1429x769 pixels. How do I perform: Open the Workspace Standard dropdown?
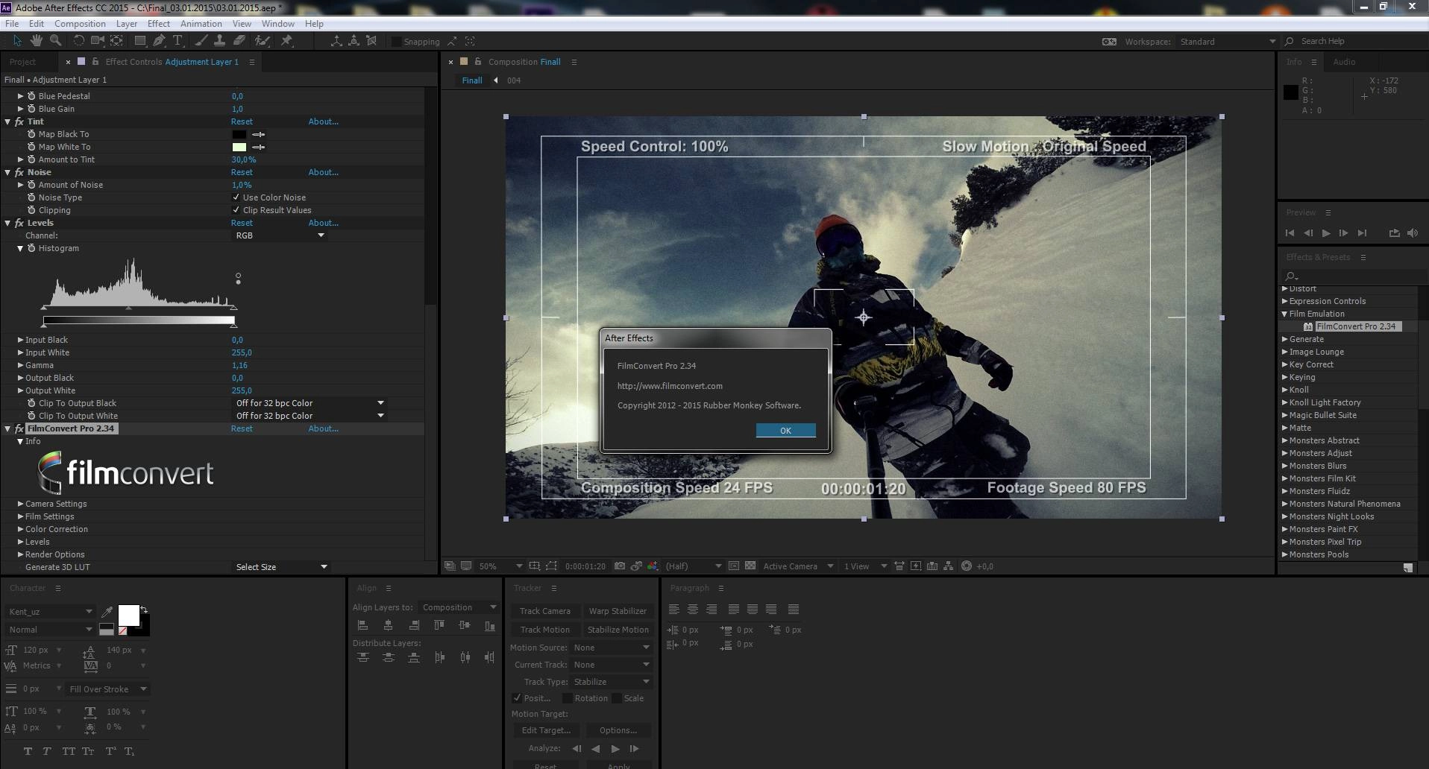1227,42
